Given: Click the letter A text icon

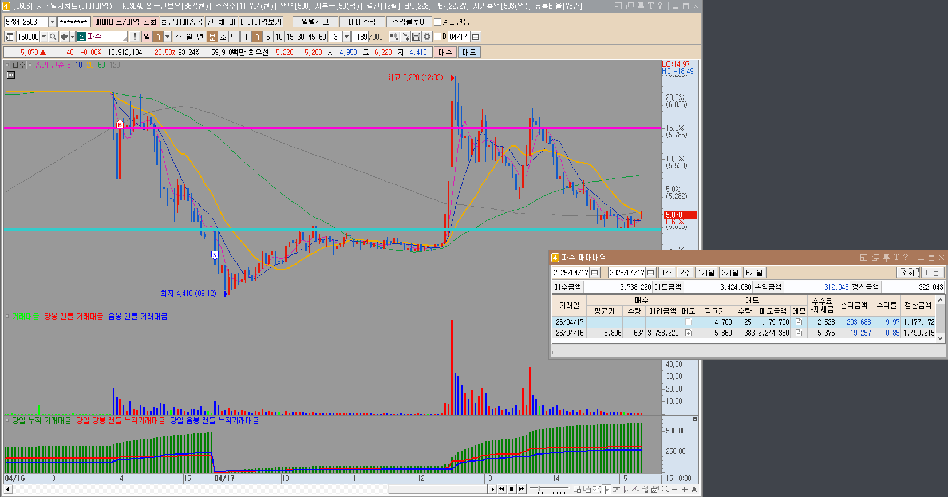Looking at the screenshot, I should pos(694,490).
